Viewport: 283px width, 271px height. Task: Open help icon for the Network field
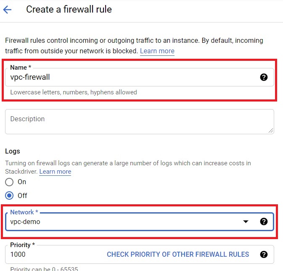click(x=264, y=221)
